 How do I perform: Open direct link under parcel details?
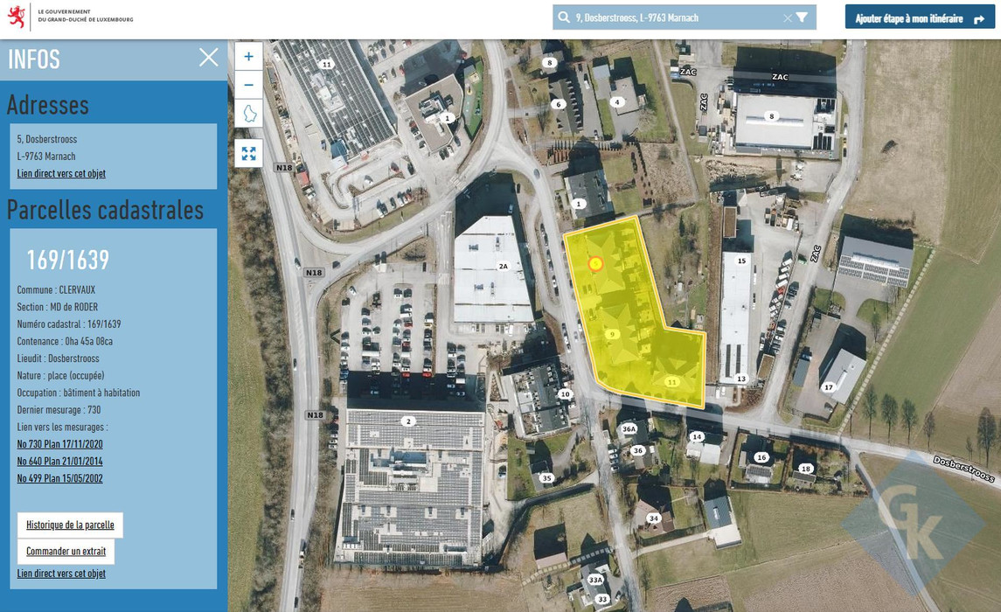(61, 574)
